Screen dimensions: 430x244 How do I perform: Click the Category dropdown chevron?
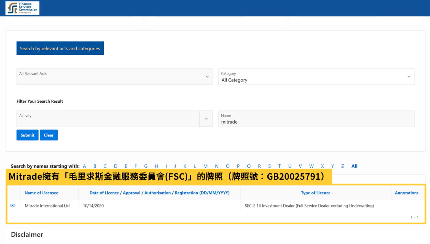click(x=409, y=76)
